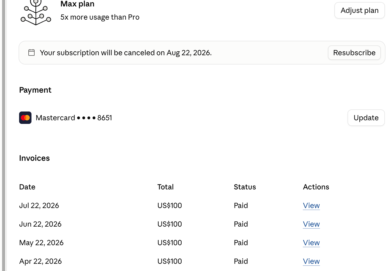Click the Payment section heading

point(35,90)
